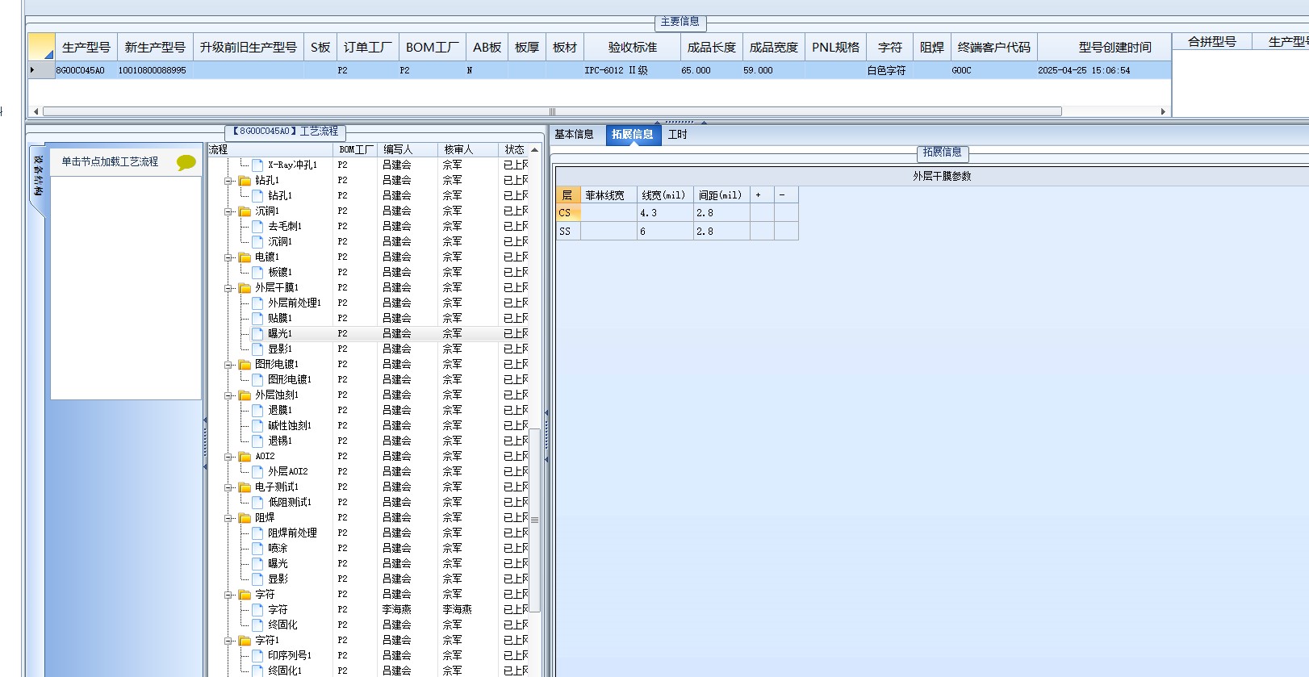Click the main grid horizontal scrollbar thumb

552,111
